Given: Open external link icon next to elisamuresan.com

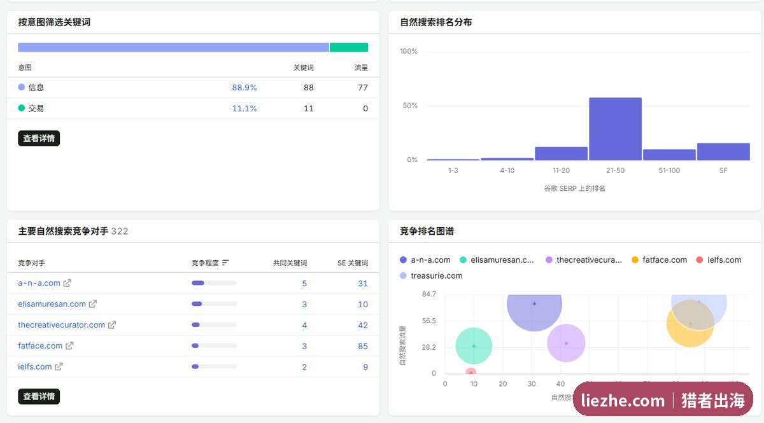Looking at the screenshot, I should [x=93, y=304].
